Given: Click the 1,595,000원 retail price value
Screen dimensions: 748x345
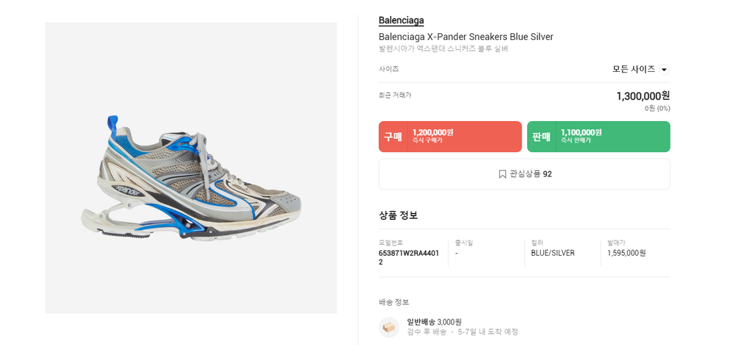Looking at the screenshot, I should pos(627,253).
